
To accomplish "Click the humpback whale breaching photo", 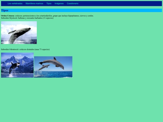I will pyautogui.click(x=19, y=33).
